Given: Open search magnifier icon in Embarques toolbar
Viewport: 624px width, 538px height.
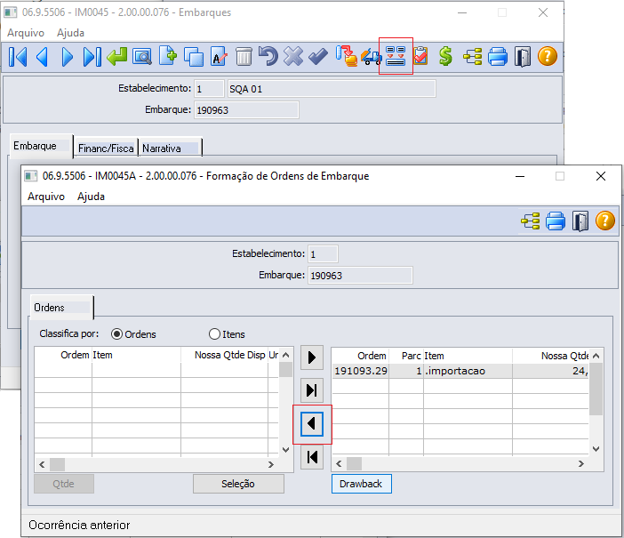Looking at the screenshot, I should [142, 57].
